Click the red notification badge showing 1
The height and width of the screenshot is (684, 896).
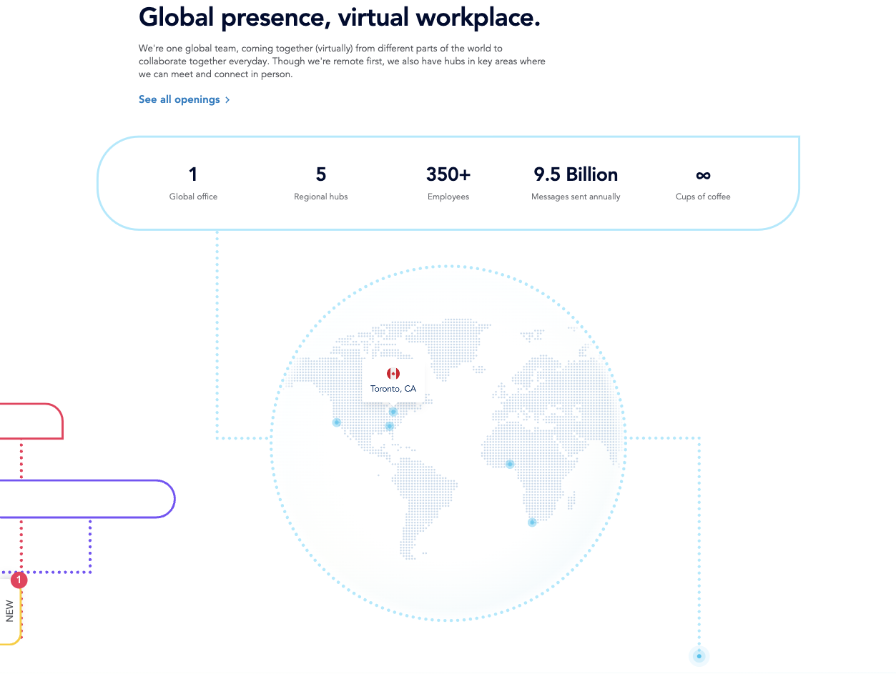19,580
